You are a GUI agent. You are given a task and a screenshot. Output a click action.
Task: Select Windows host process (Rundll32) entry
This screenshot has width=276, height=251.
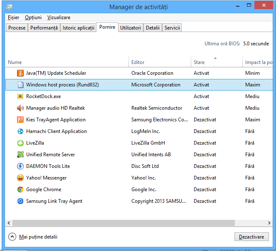tap(139, 85)
